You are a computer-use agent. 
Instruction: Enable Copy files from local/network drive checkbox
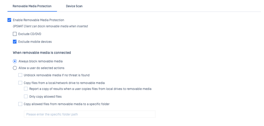tap(20, 83)
